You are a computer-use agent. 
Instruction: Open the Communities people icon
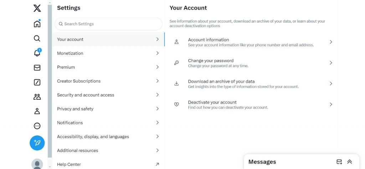[x=37, y=97]
